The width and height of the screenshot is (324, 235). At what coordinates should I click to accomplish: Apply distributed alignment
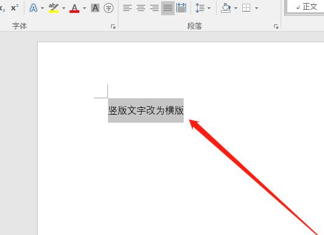tap(181, 8)
